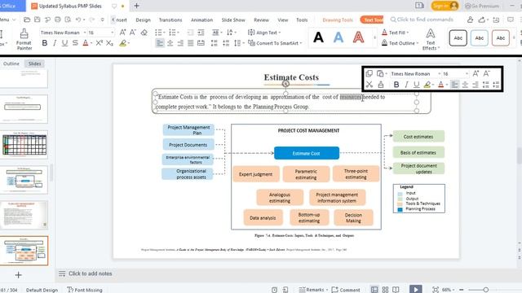Open the ribbon font color dropdown arrow
Screen dimensions: 522x293
[91, 43]
